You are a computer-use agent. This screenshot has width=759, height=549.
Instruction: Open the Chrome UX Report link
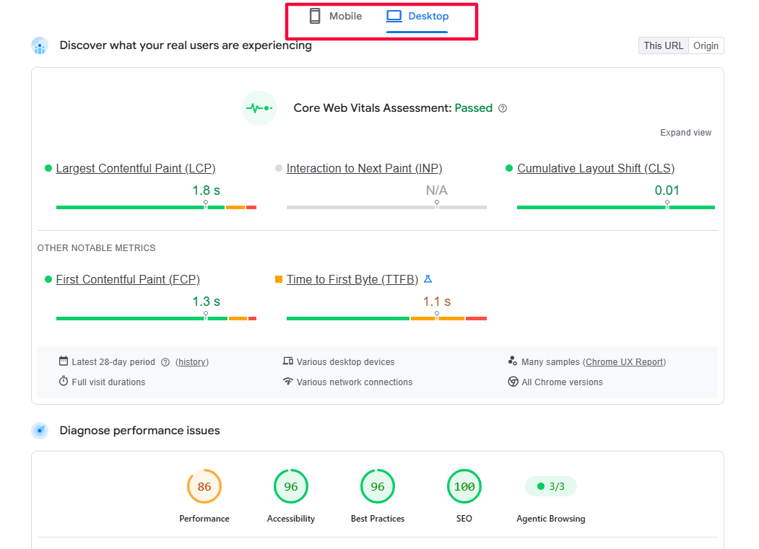coord(625,362)
